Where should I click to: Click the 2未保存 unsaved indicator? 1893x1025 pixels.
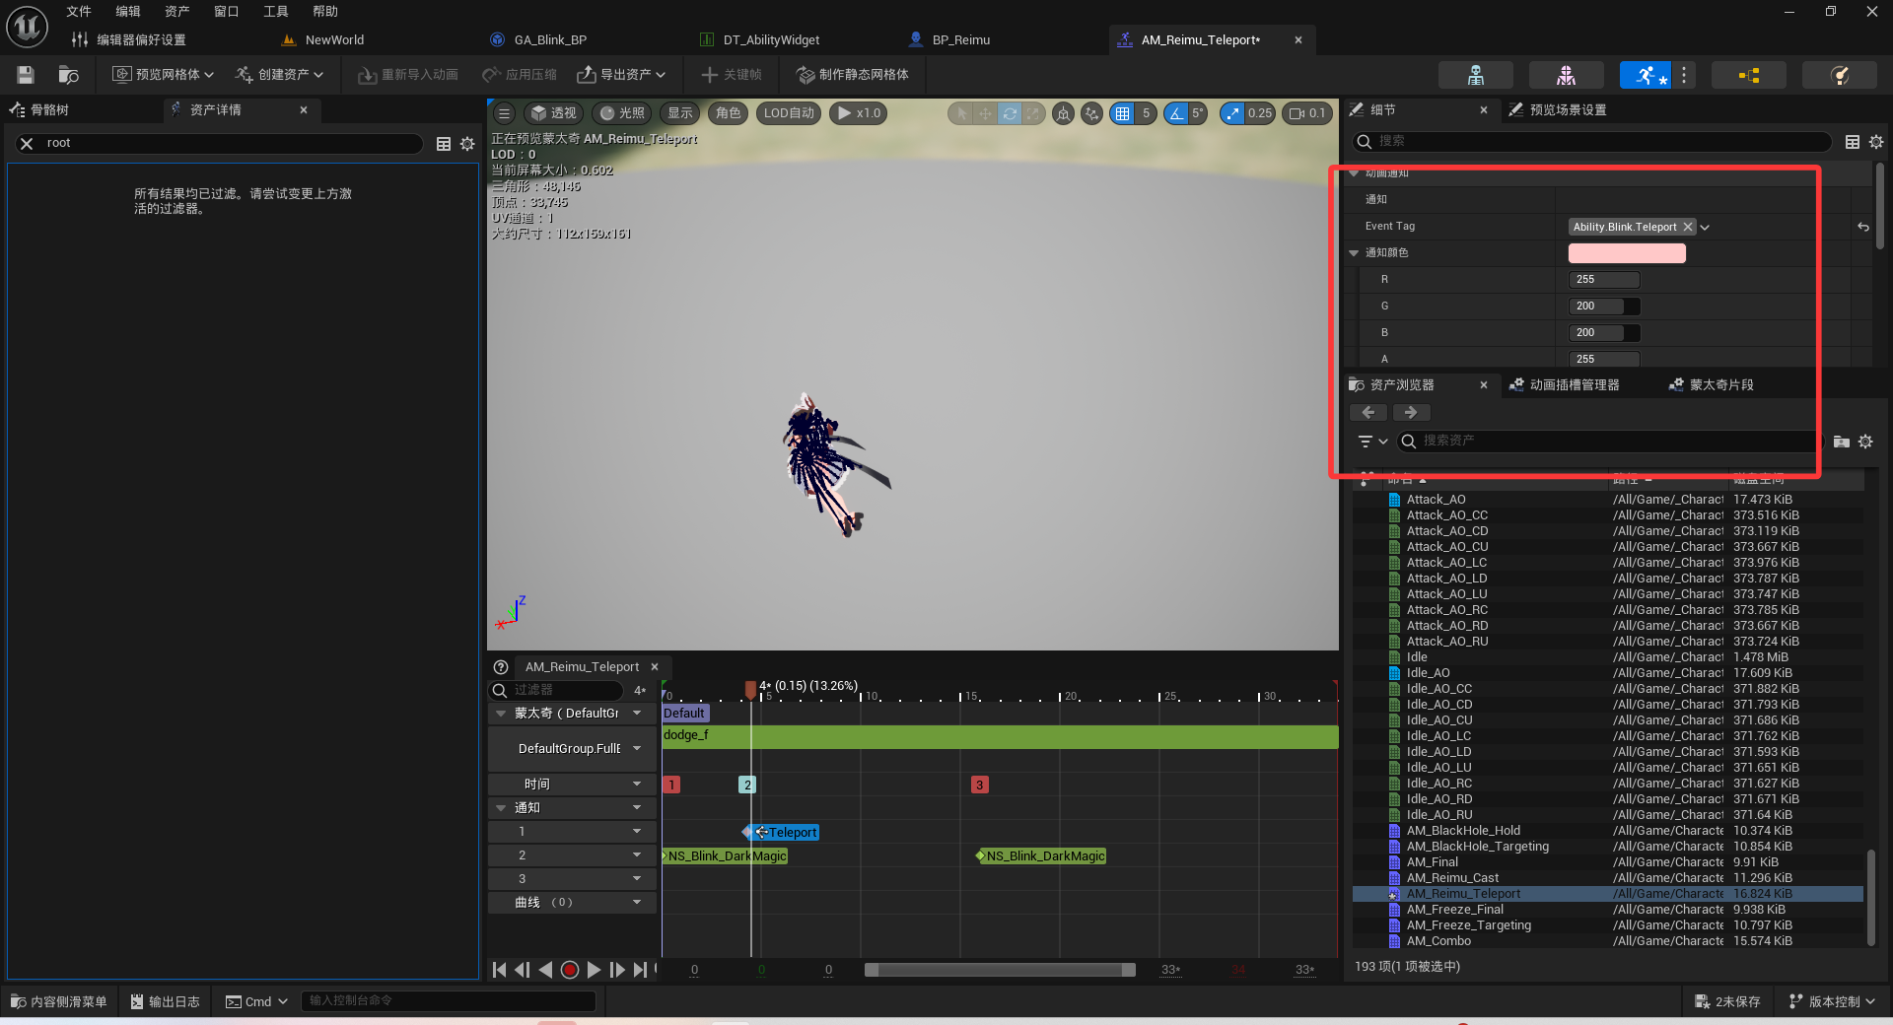click(1727, 1002)
